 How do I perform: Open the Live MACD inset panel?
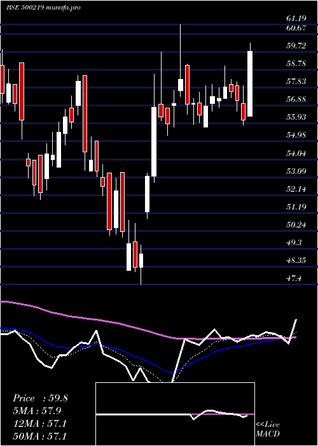coord(175,414)
